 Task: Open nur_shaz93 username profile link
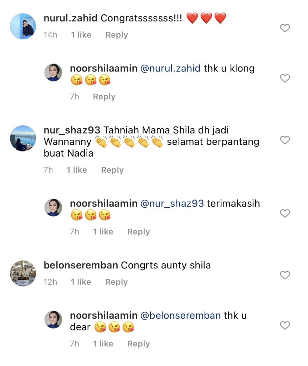pyautogui.click(x=72, y=130)
